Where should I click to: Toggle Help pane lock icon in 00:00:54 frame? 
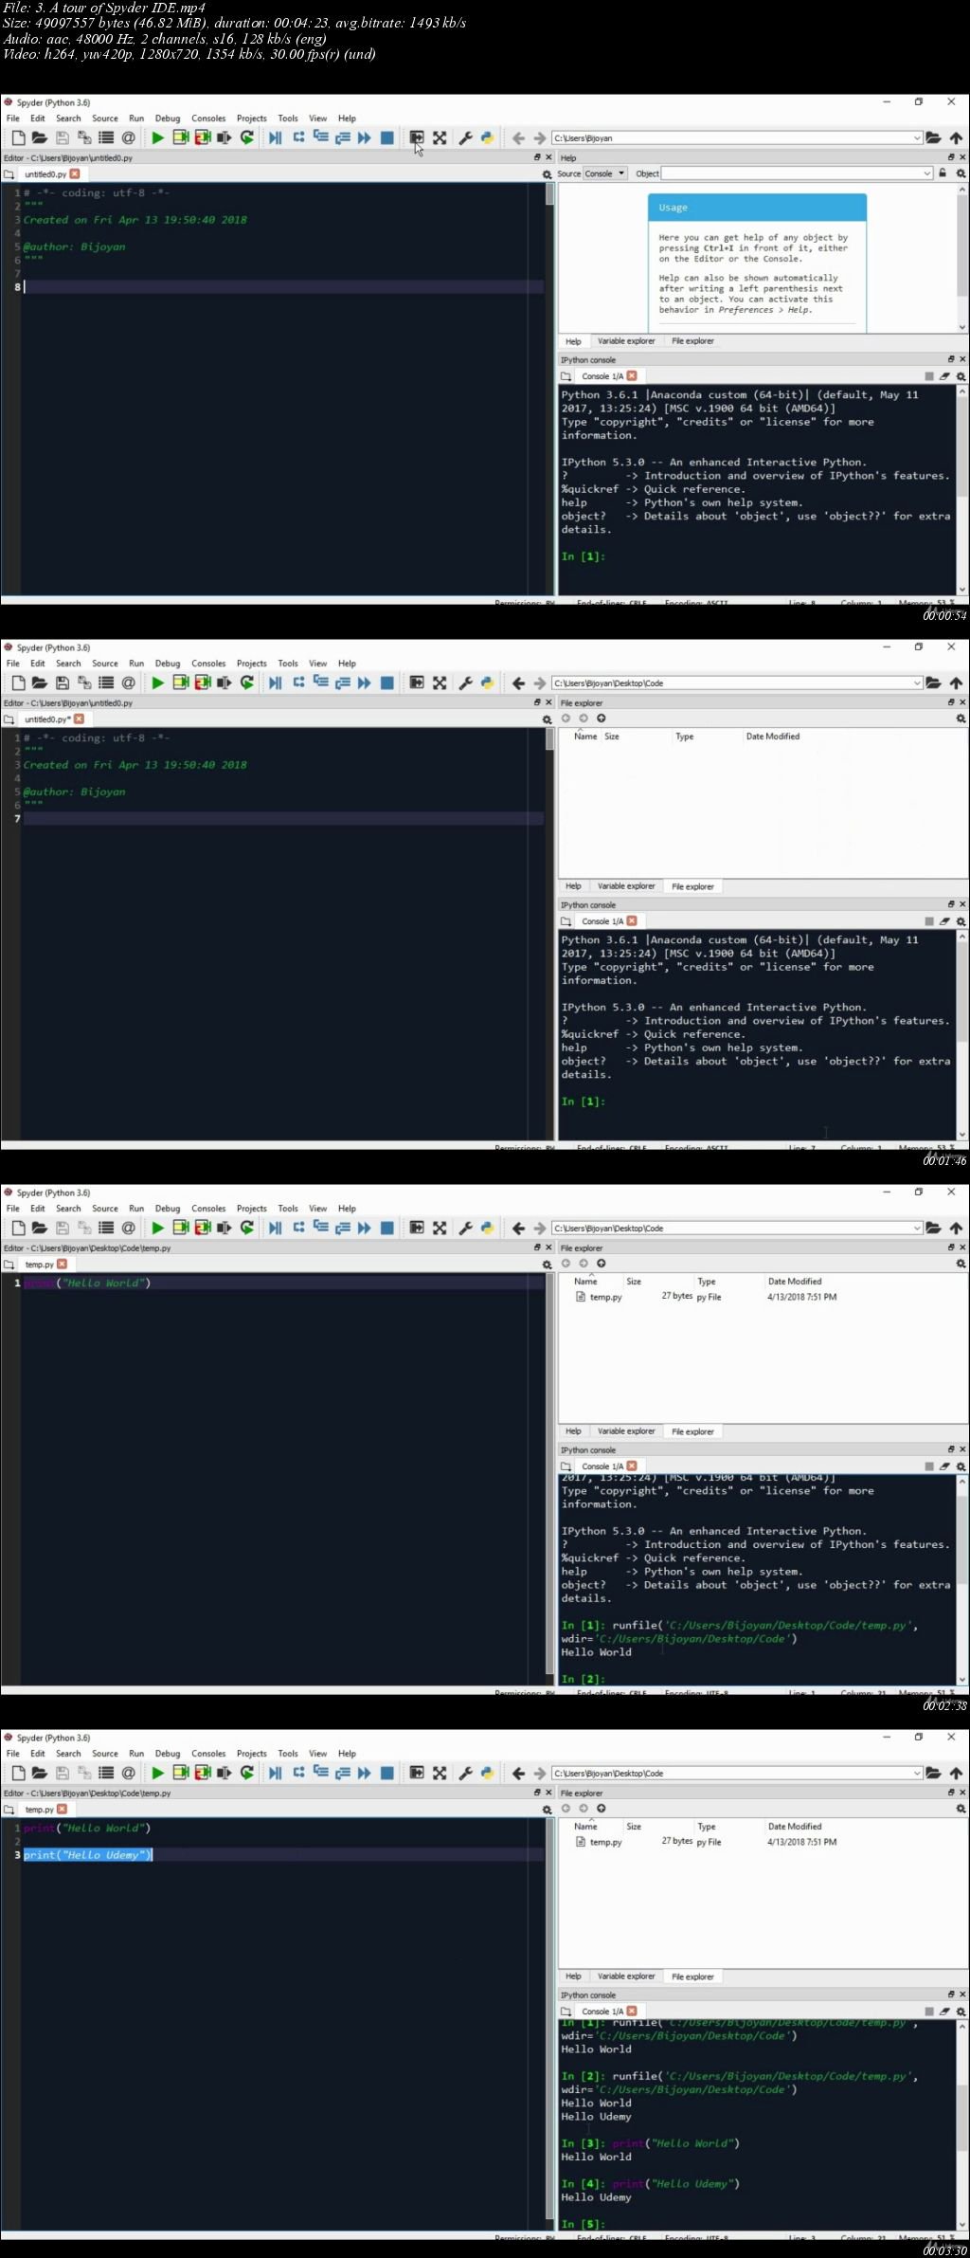(x=943, y=173)
